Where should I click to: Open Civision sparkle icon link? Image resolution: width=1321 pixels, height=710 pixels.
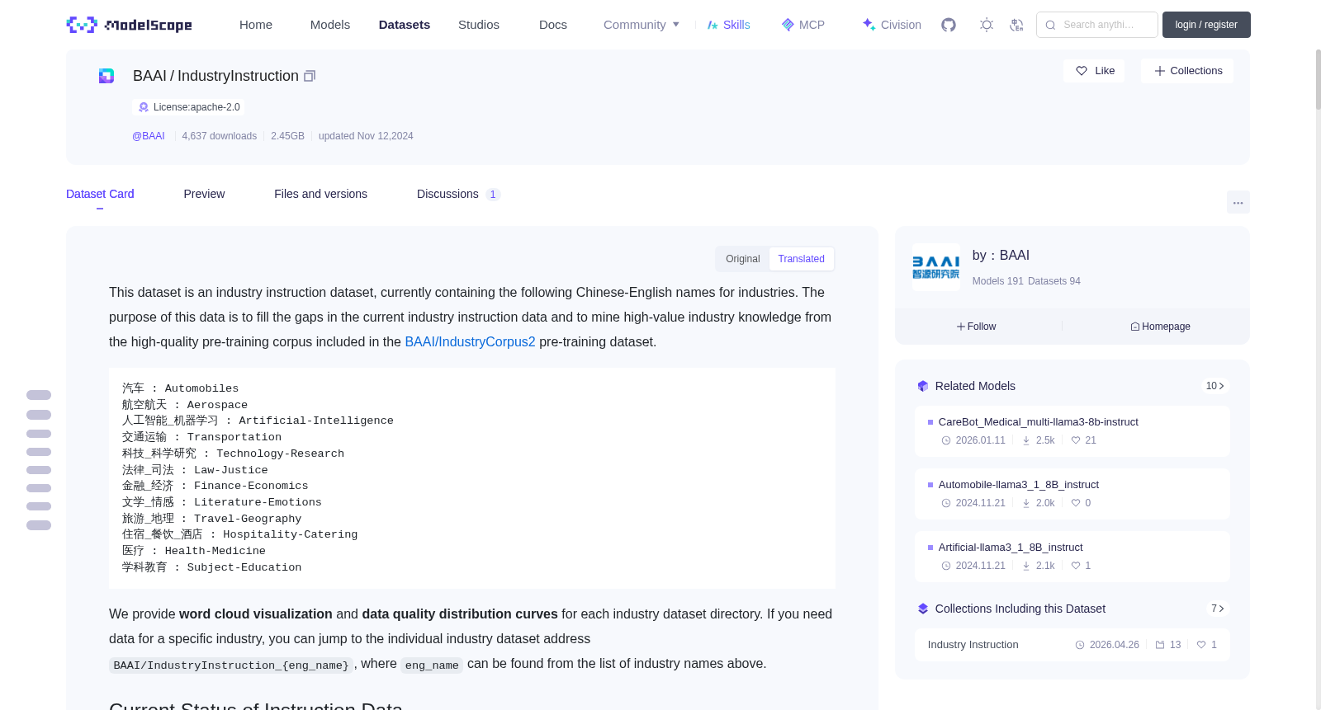coord(869,25)
